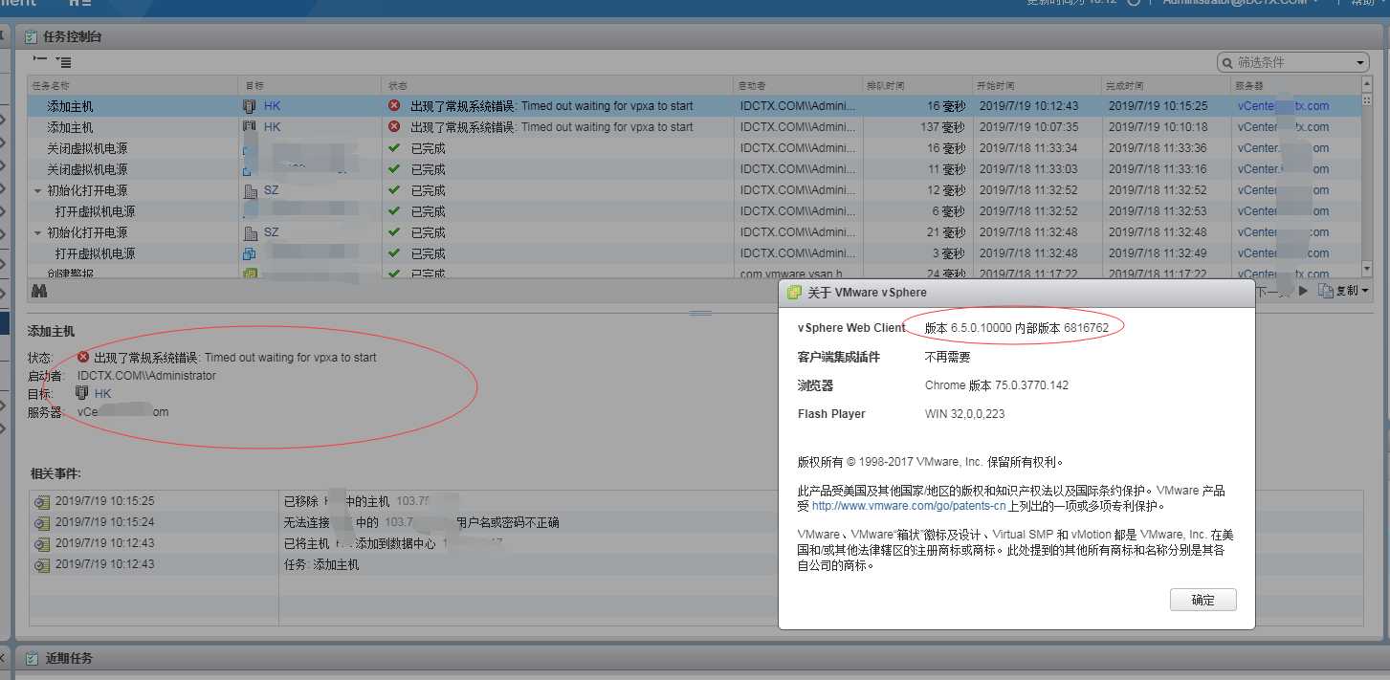The image size is (1390, 680).
Task: Click the collapse-all tasks list icon
Action: [x=63, y=62]
